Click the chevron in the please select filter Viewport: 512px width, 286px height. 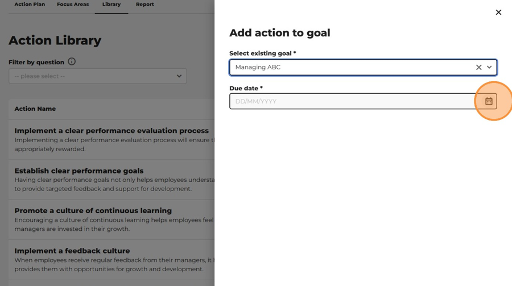[179, 76]
